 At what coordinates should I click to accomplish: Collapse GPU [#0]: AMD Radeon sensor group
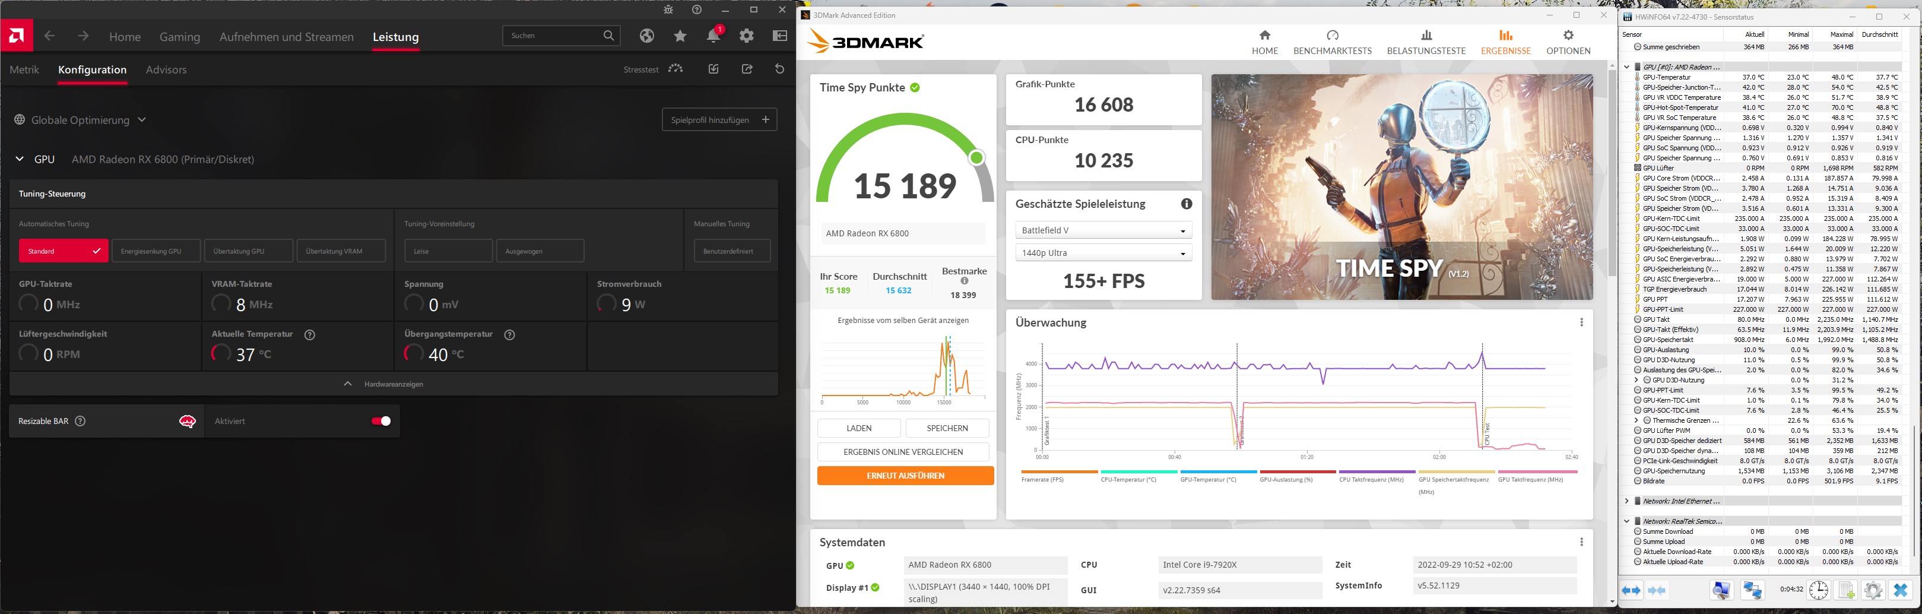click(x=1626, y=67)
